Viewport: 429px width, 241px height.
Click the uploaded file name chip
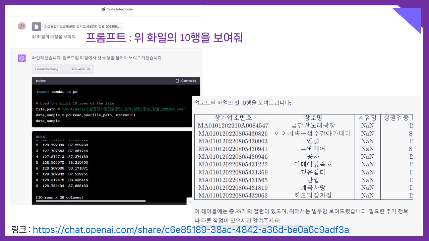click(77, 26)
